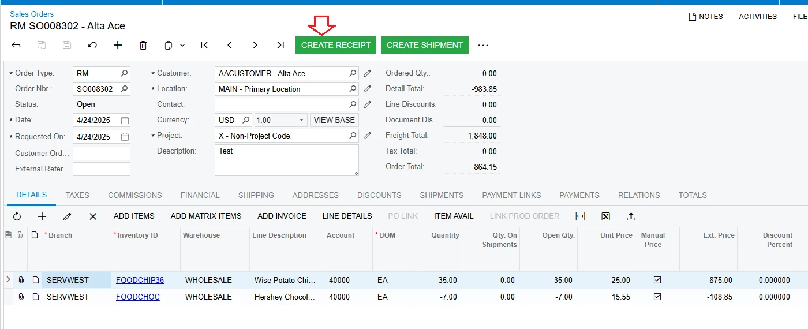
Task: Switch to ADDRESSES tab
Action: point(316,195)
